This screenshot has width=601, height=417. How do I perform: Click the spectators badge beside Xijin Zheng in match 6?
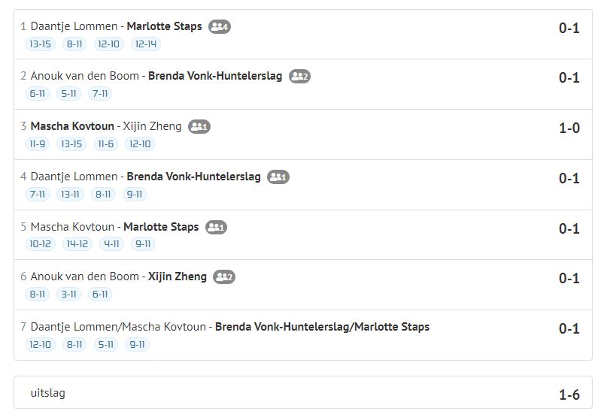point(224,276)
